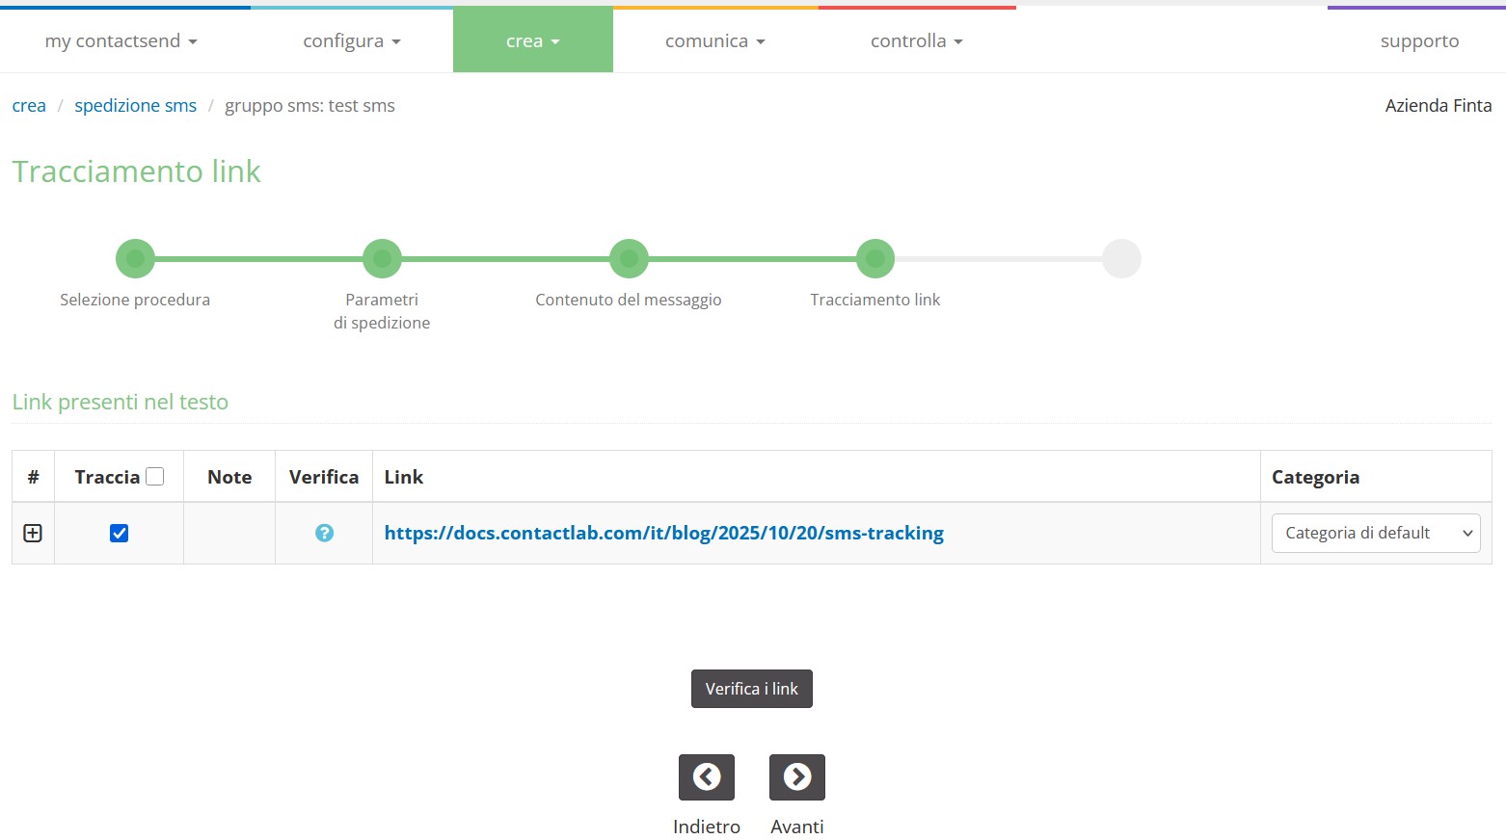Click the Selezione procedura step circle
The width and height of the screenshot is (1506, 840).
tap(135, 258)
